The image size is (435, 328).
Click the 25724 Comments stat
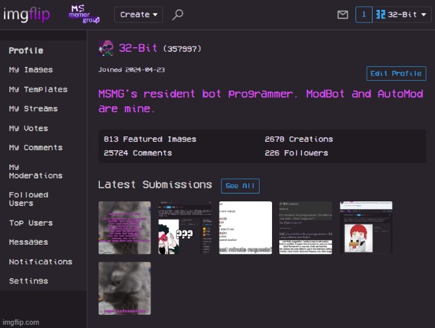coord(138,153)
